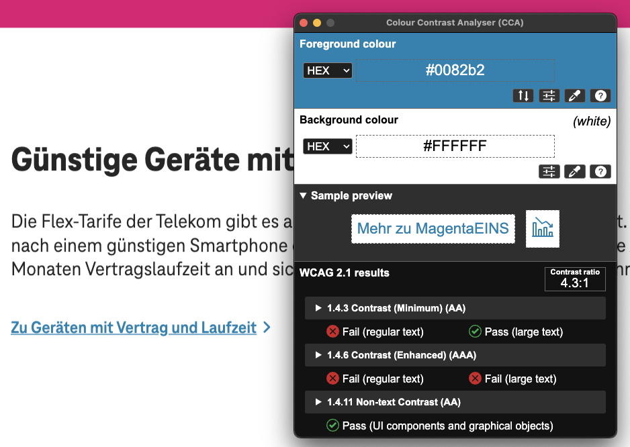The width and height of the screenshot is (630, 447).
Task: Swap foreground and background colours
Action: [x=523, y=95]
